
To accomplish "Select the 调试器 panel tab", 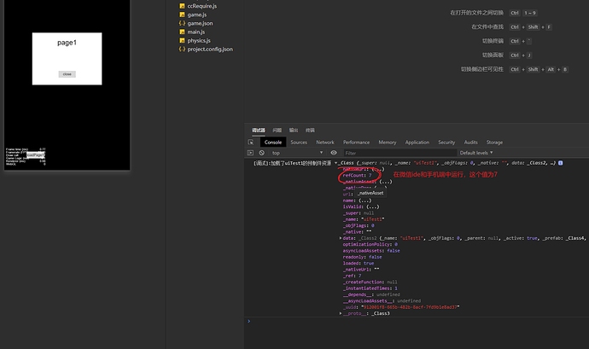I will tap(259, 131).
